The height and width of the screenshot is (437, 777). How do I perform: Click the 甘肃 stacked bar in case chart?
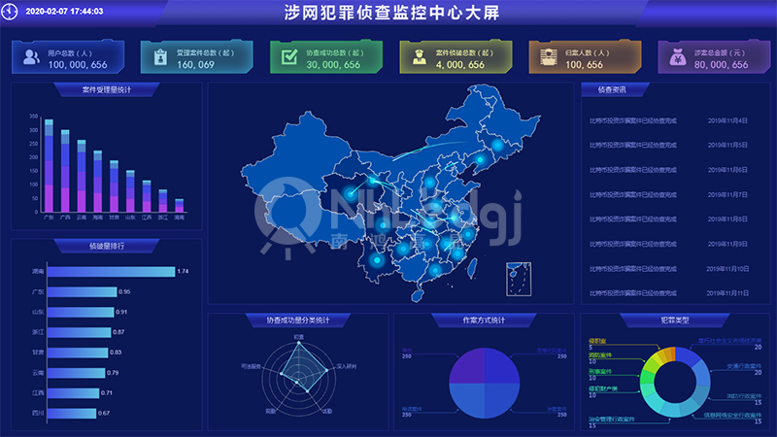[114, 186]
